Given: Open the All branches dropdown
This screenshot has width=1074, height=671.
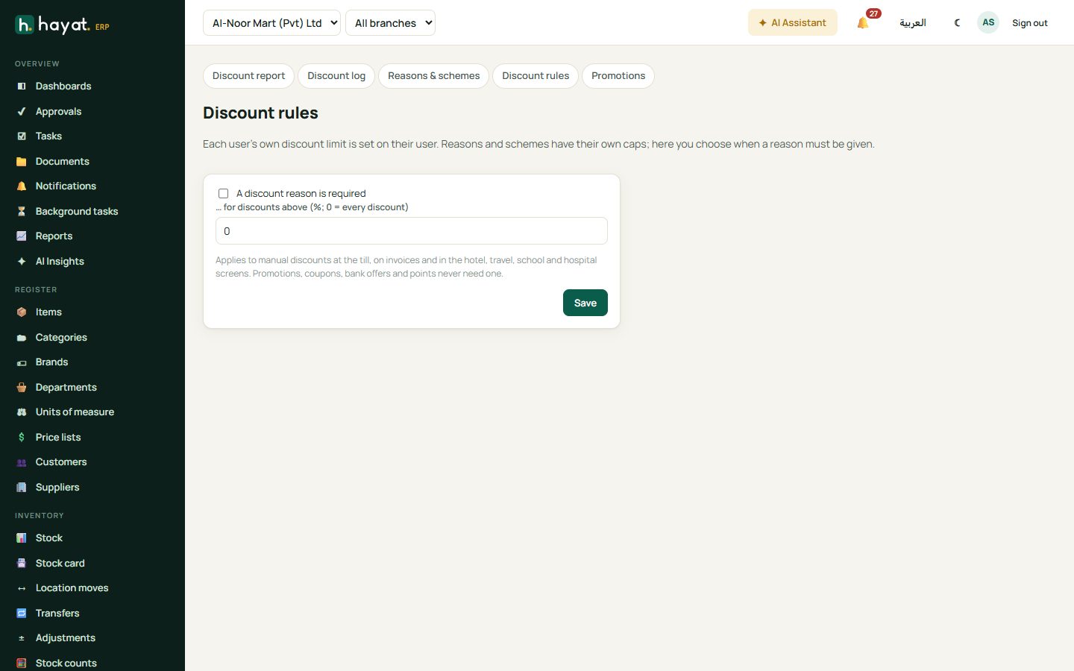Looking at the screenshot, I should (x=390, y=23).
